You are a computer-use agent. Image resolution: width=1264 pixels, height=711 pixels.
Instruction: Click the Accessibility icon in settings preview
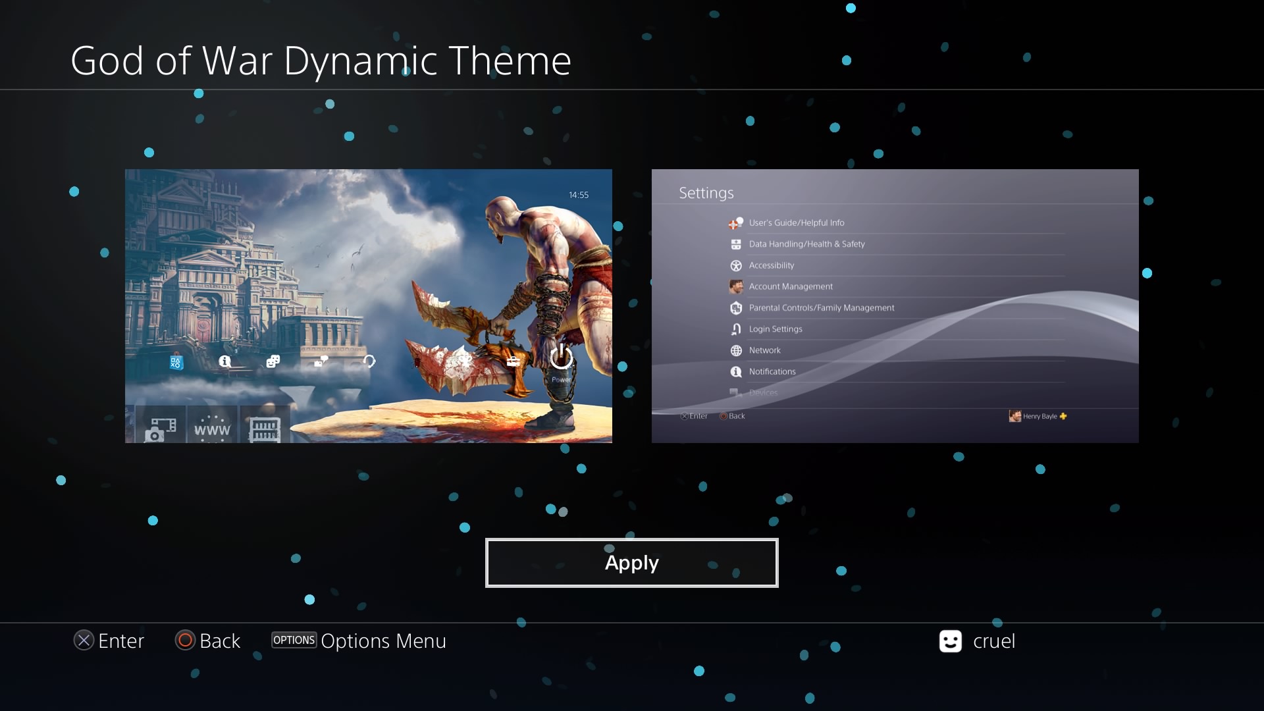(x=736, y=265)
